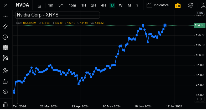Open the settings gear with code symbol
The image size is (206, 110).
[x=191, y=5]
